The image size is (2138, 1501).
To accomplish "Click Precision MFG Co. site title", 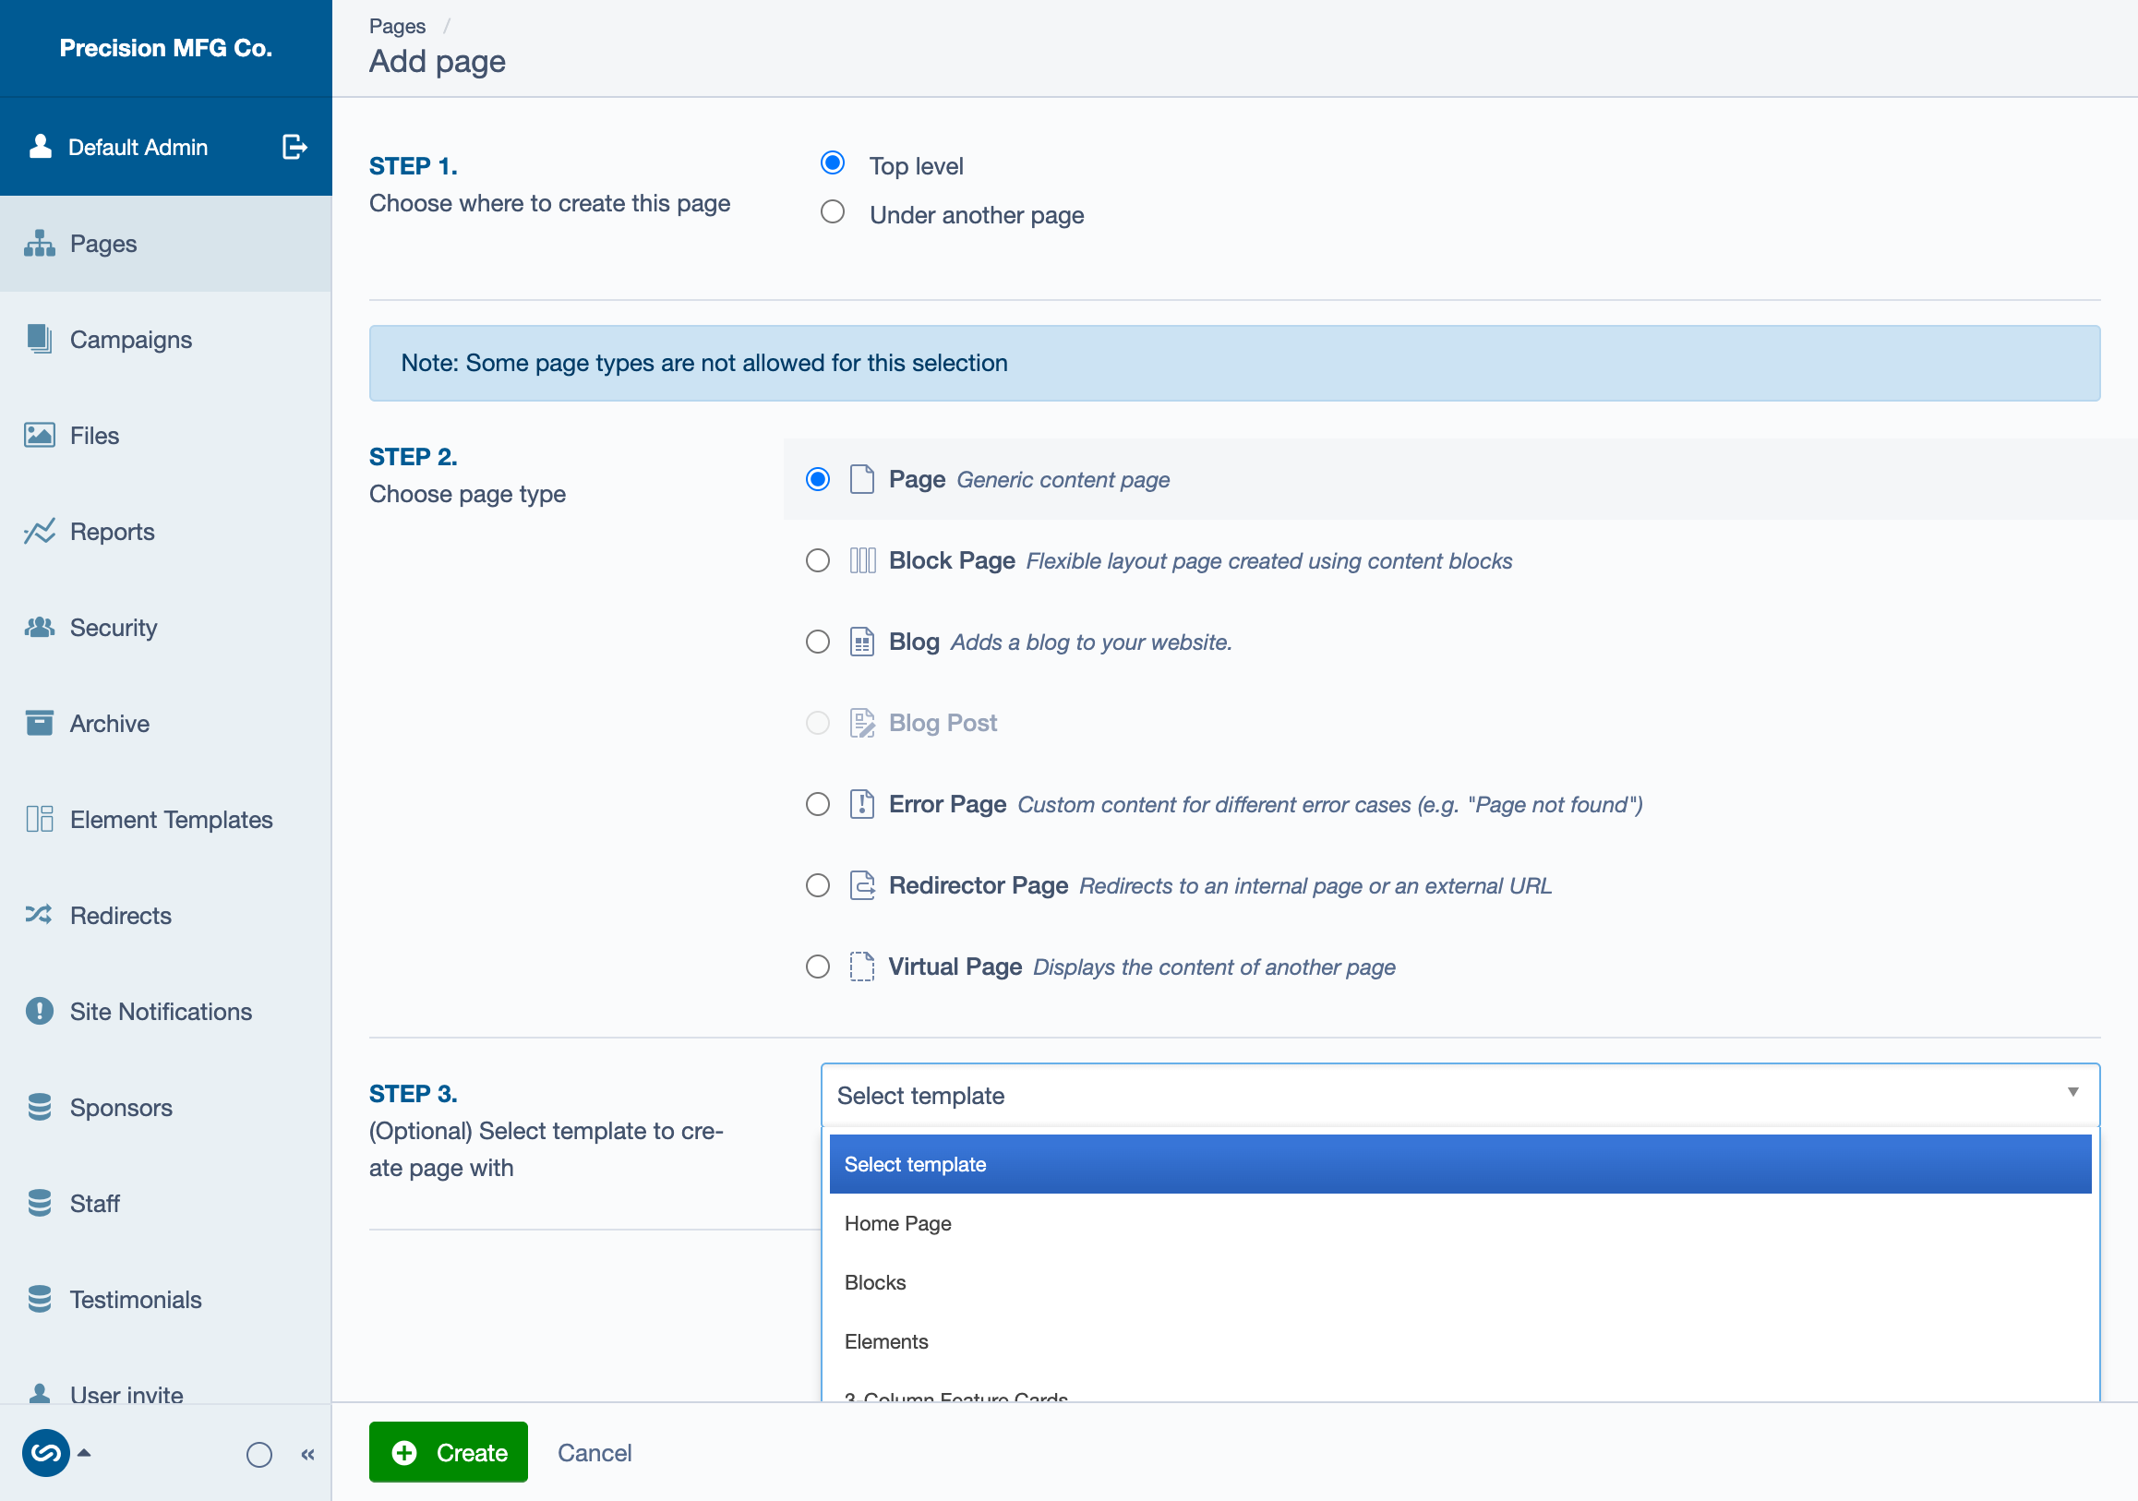I will point(166,47).
